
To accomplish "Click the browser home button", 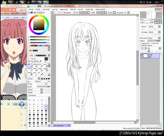I will [x=14, y=10].
